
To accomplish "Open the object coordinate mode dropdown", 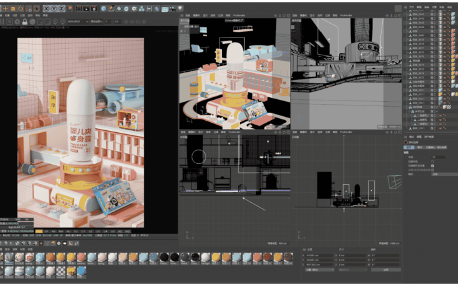I will pyautogui.click(x=319, y=269).
